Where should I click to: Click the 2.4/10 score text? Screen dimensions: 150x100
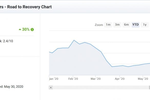(x=8, y=41)
